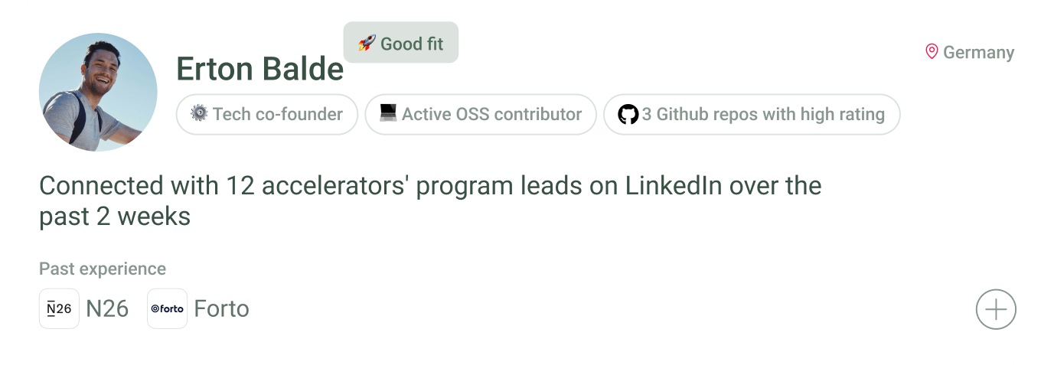Open the N26 company name
Viewport: 1054px width, 365px height.
click(x=107, y=309)
